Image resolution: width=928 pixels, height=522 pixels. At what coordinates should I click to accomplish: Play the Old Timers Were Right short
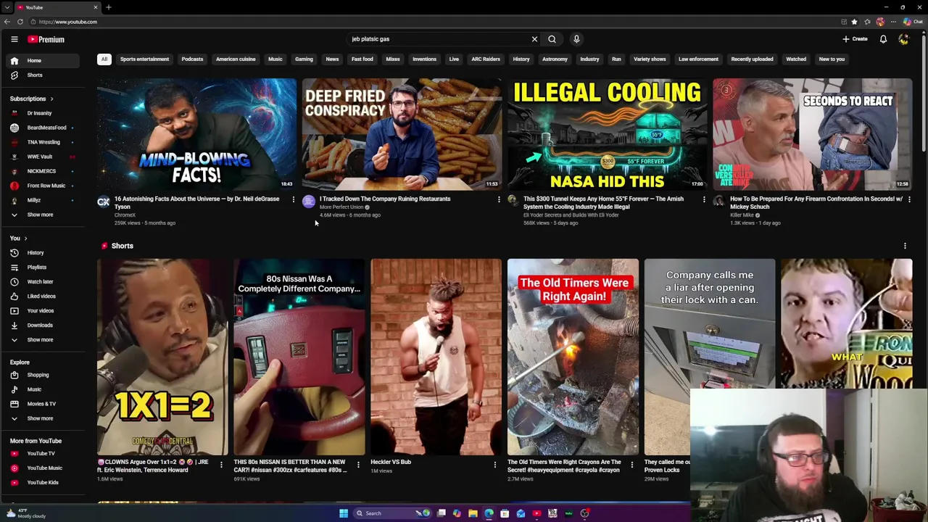pos(573,357)
